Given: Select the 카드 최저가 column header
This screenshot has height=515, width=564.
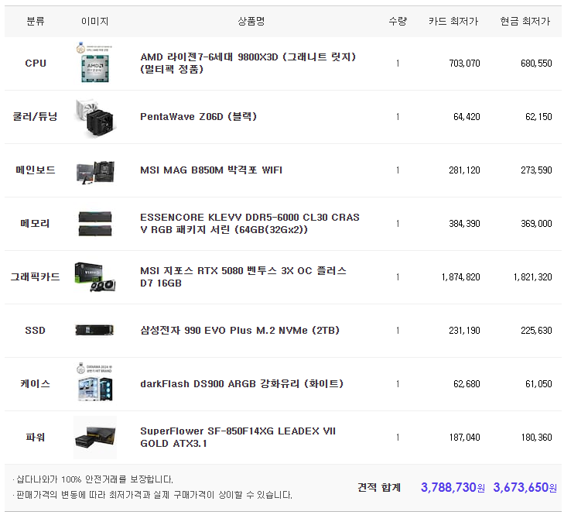Looking at the screenshot, I should tap(453, 21).
